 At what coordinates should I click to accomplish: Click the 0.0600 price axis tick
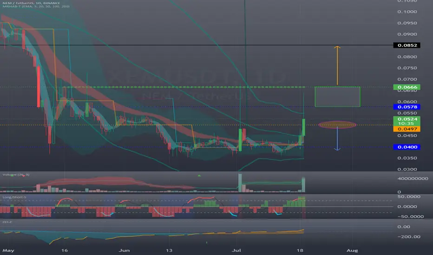point(407,102)
